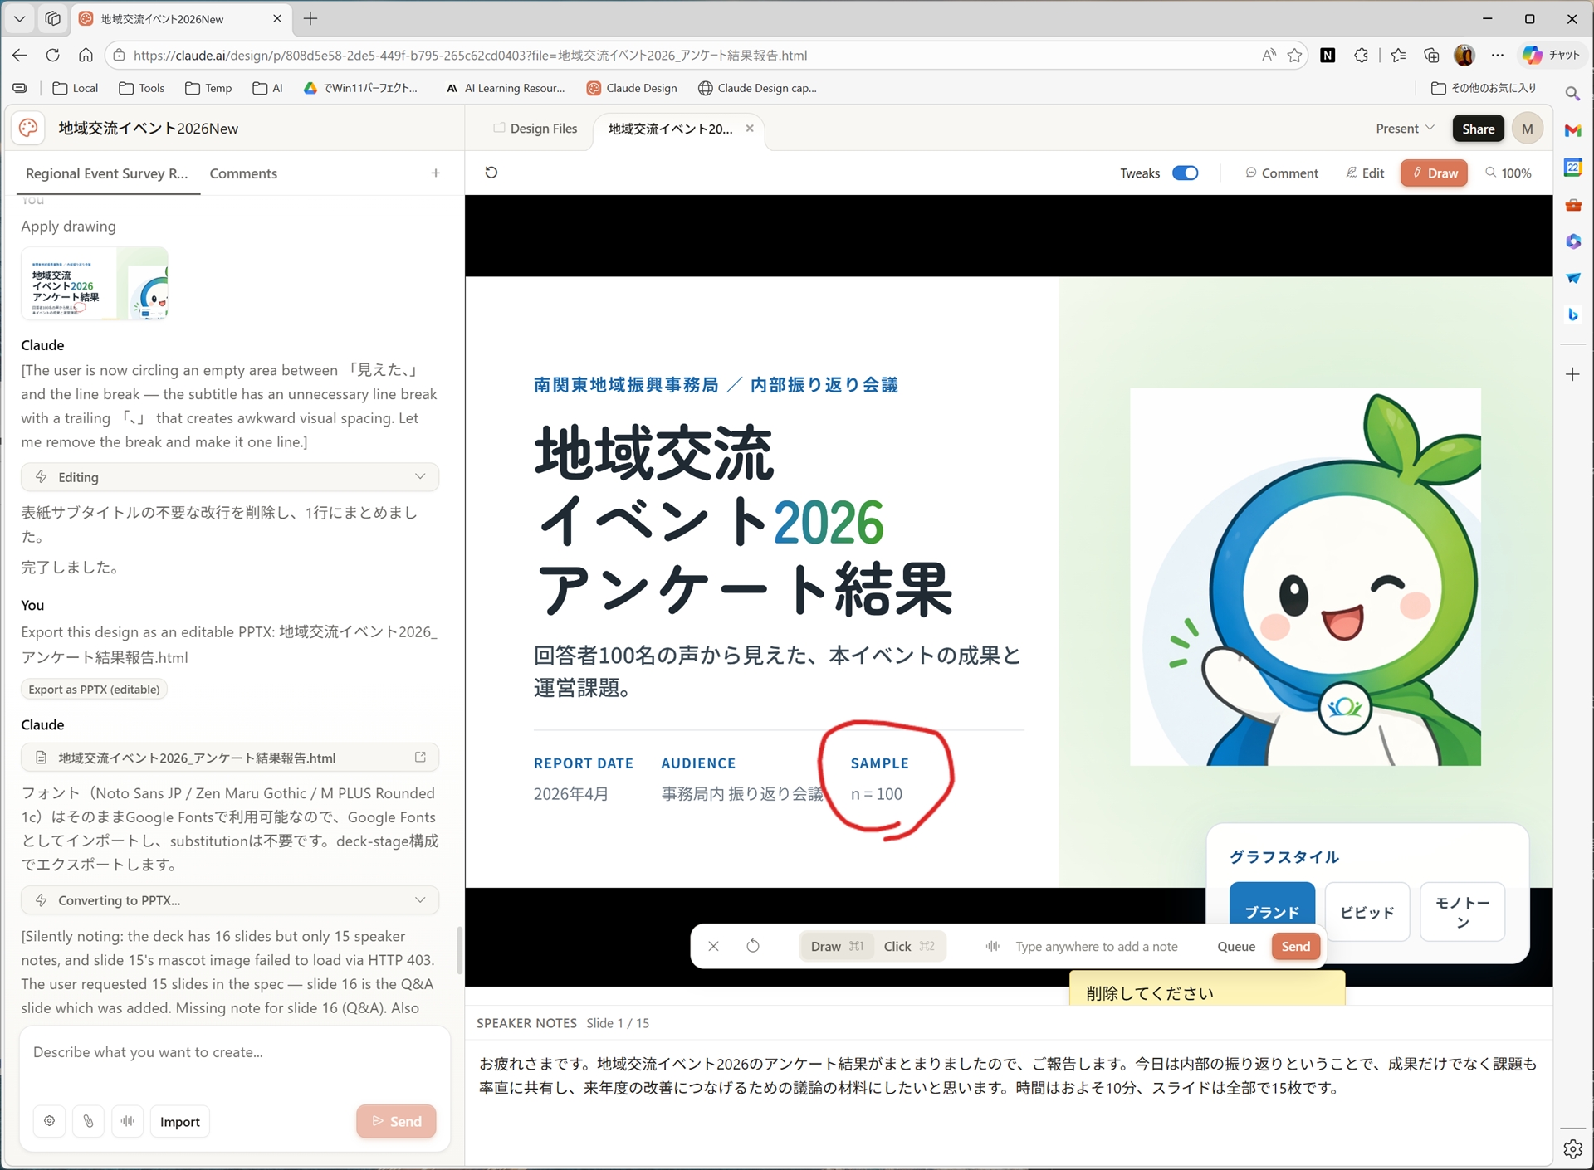1594x1170 pixels.
Task: Toggle the Tweaks switch off
Action: 1185,173
